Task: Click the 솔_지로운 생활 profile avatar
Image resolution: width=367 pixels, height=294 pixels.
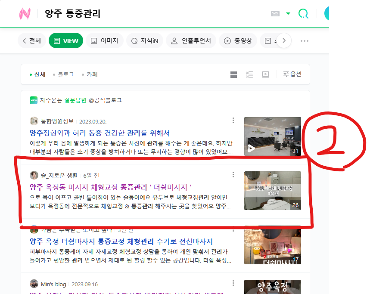Action: (34, 175)
